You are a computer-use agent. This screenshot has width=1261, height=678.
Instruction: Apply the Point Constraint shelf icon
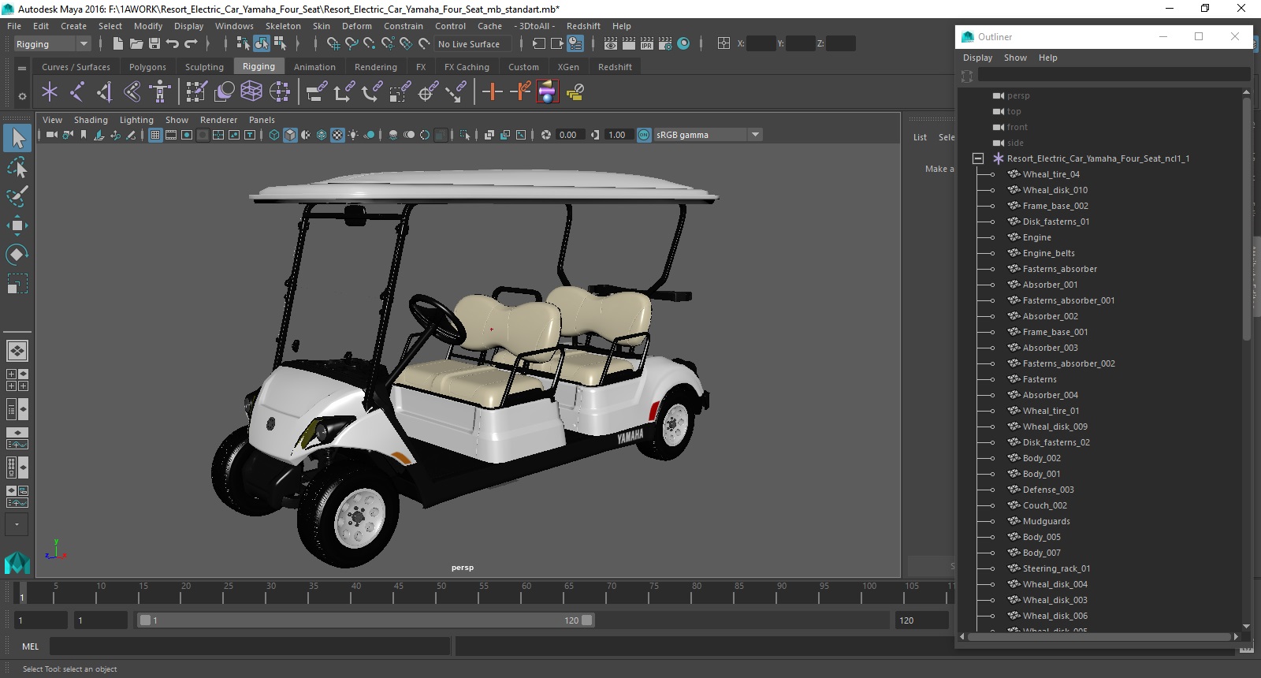click(344, 92)
